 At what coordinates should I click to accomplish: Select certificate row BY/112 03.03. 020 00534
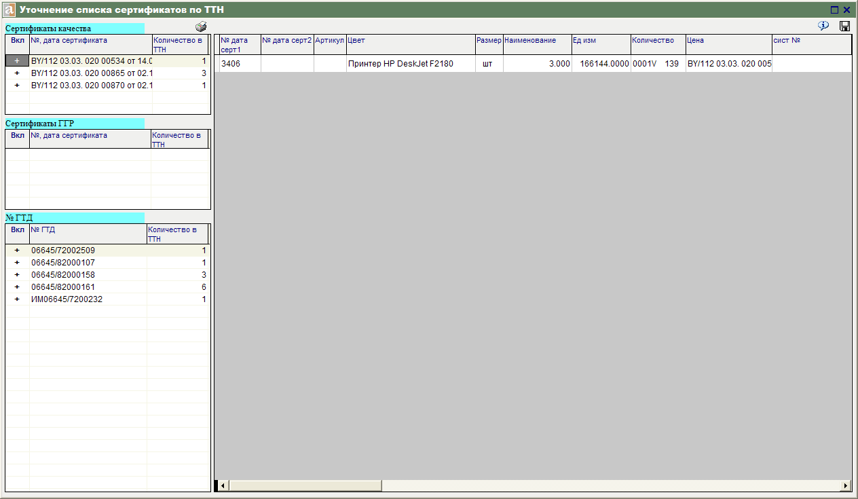coord(91,61)
